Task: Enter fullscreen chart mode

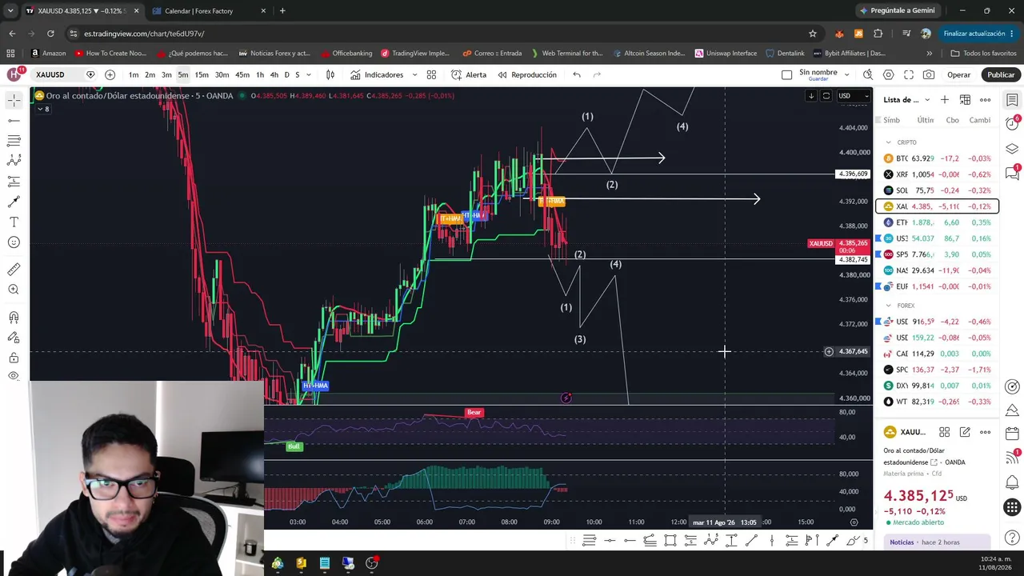Action: 909,74
